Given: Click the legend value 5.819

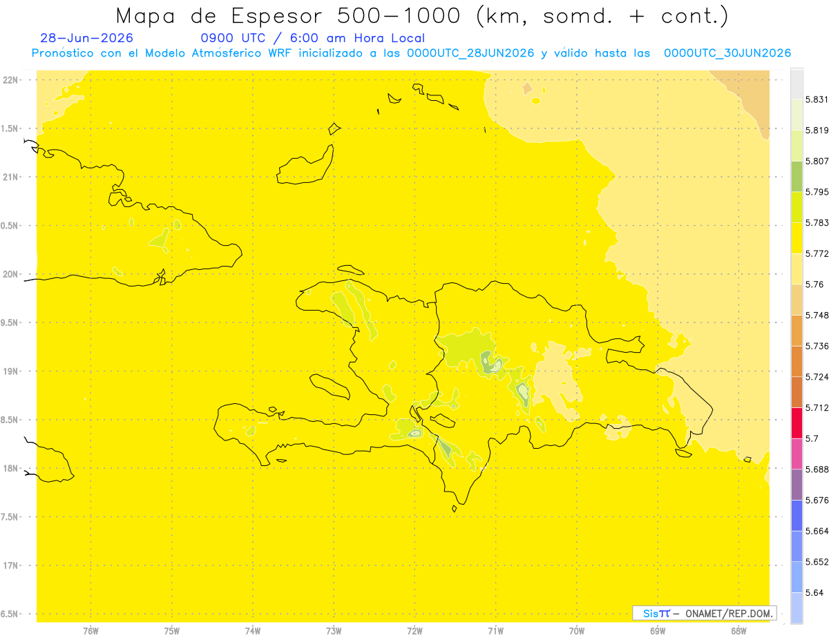Looking at the screenshot, I should tap(817, 130).
